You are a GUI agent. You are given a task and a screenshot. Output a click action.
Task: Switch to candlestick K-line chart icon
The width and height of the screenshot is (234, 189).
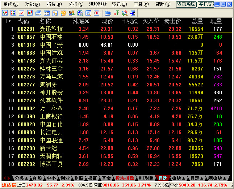(30, 13)
